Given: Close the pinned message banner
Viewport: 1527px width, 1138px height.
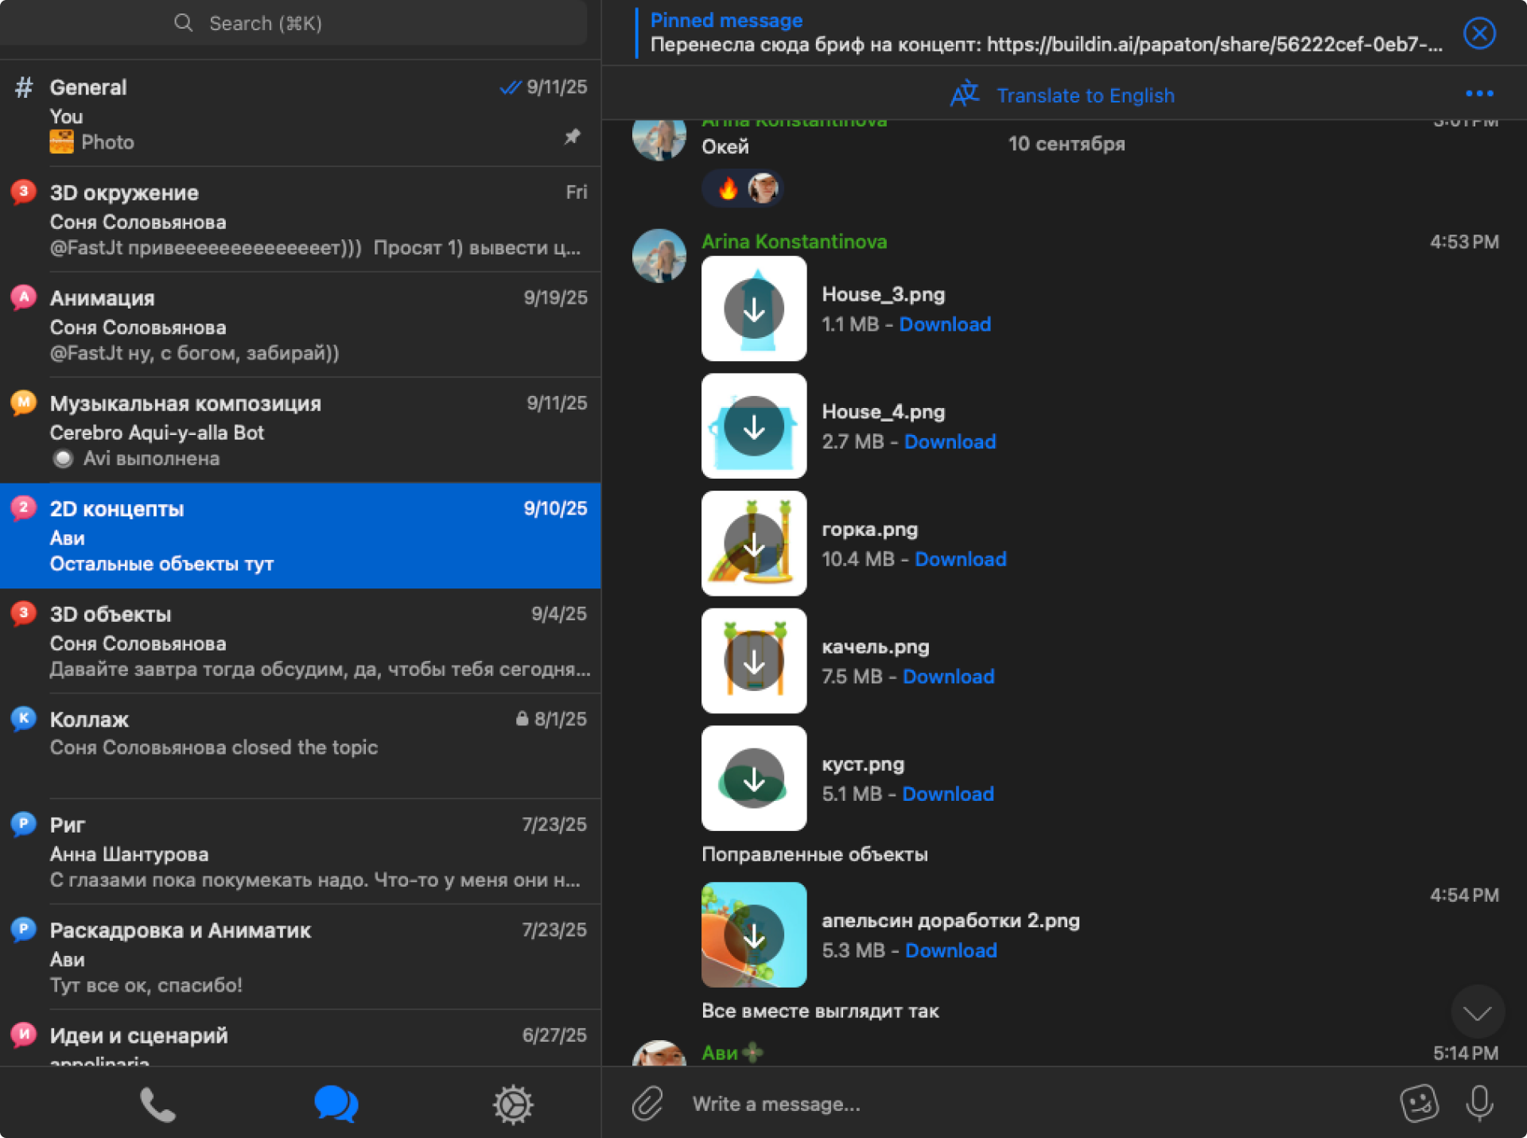Looking at the screenshot, I should point(1478,33).
